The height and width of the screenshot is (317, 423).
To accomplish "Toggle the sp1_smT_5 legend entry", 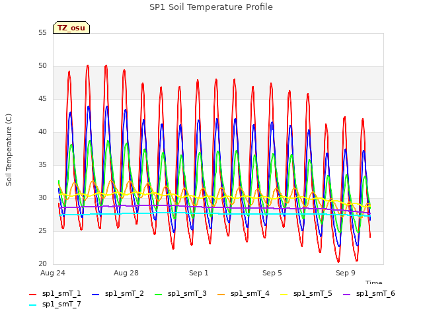I will click(x=306, y=293).
